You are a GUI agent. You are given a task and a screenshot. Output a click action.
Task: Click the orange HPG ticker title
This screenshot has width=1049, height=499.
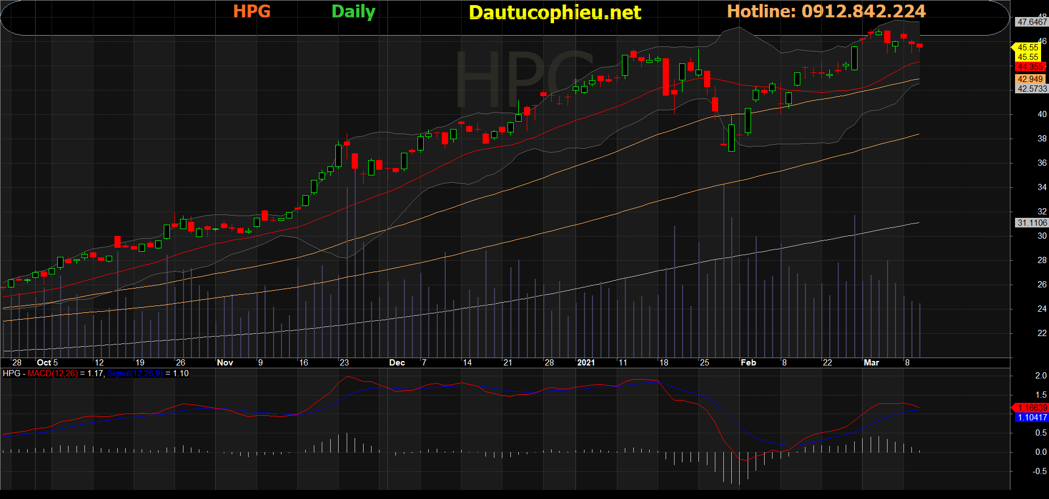251,11
